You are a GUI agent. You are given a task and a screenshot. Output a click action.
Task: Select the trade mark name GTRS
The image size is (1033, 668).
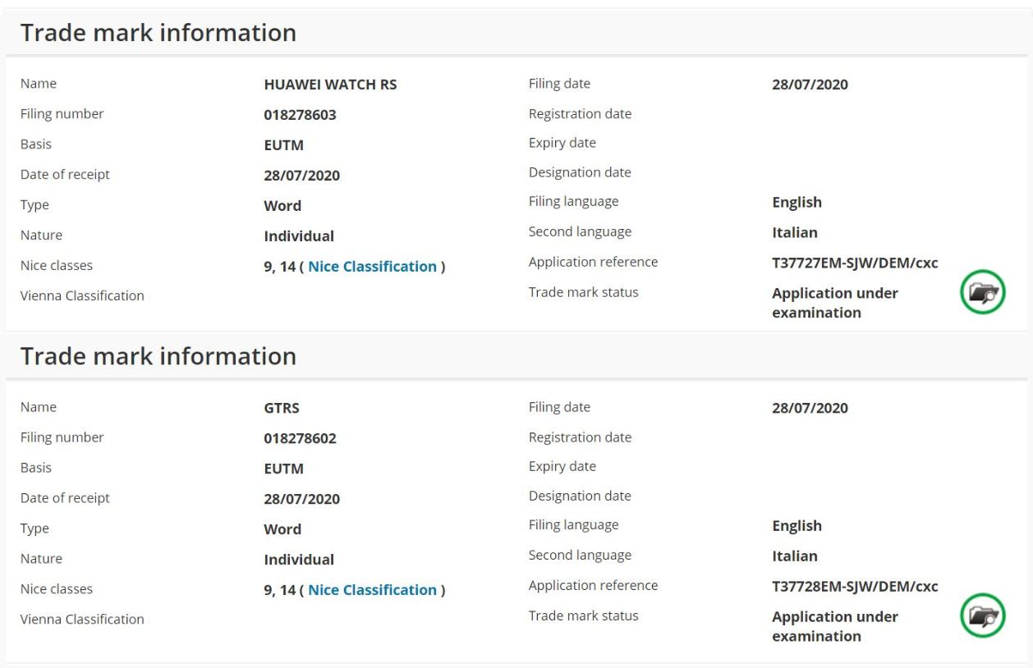[x=282, y=408]
